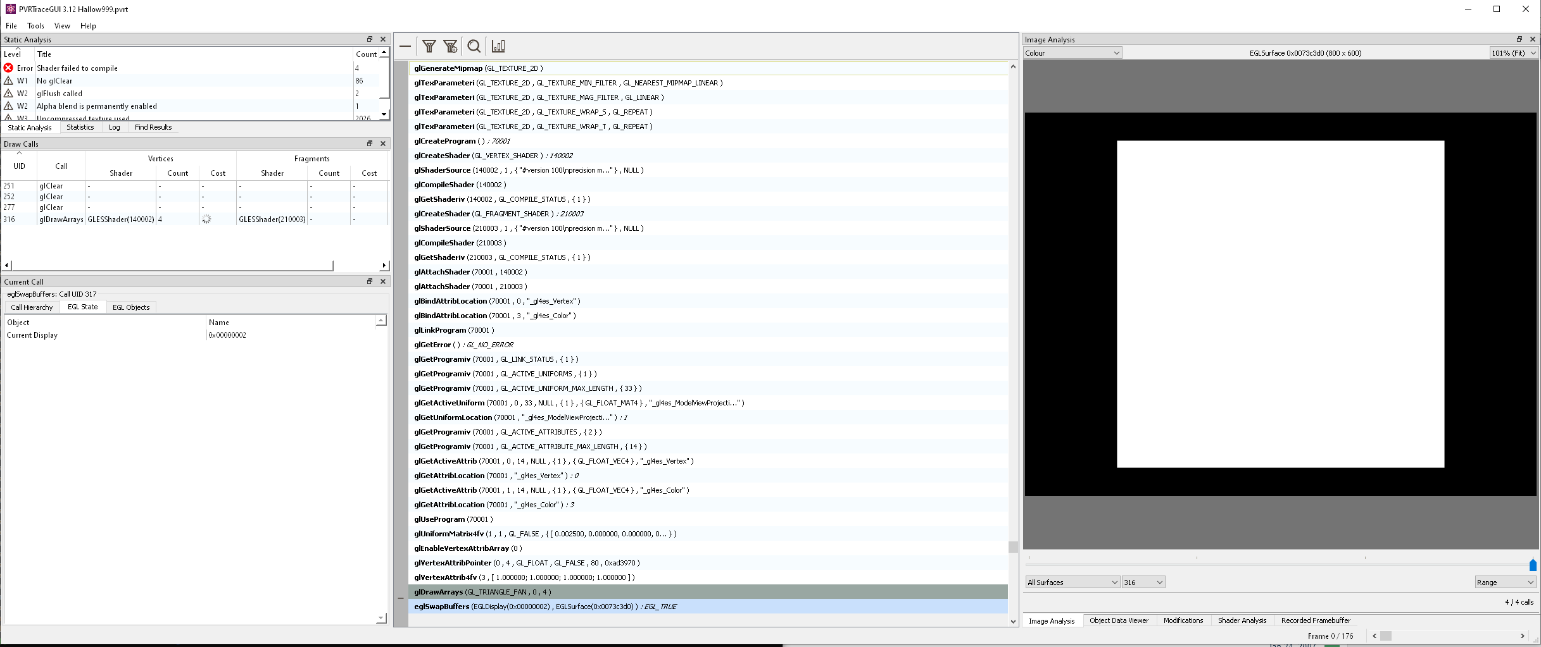Click the collapse-all dash icon in trace toolbar
Image resolution: width=1541 pixels, height=647 pixels.
[405, 46]
